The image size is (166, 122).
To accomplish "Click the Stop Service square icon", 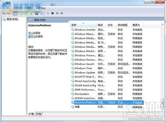I will (x=52, y=13).
